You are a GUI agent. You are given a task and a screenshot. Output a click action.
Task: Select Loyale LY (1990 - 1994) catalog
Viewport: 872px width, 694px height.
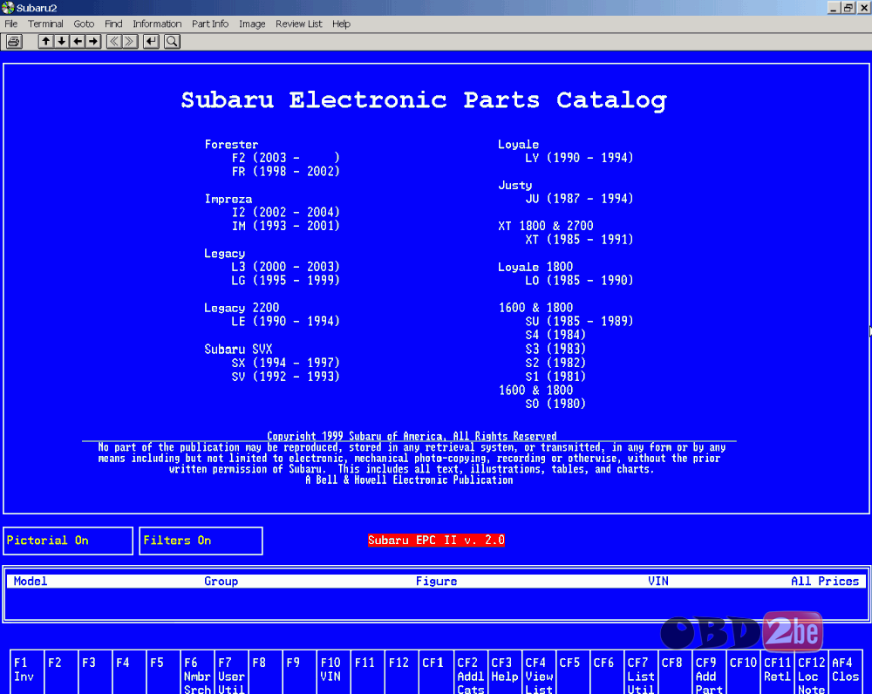580,158
